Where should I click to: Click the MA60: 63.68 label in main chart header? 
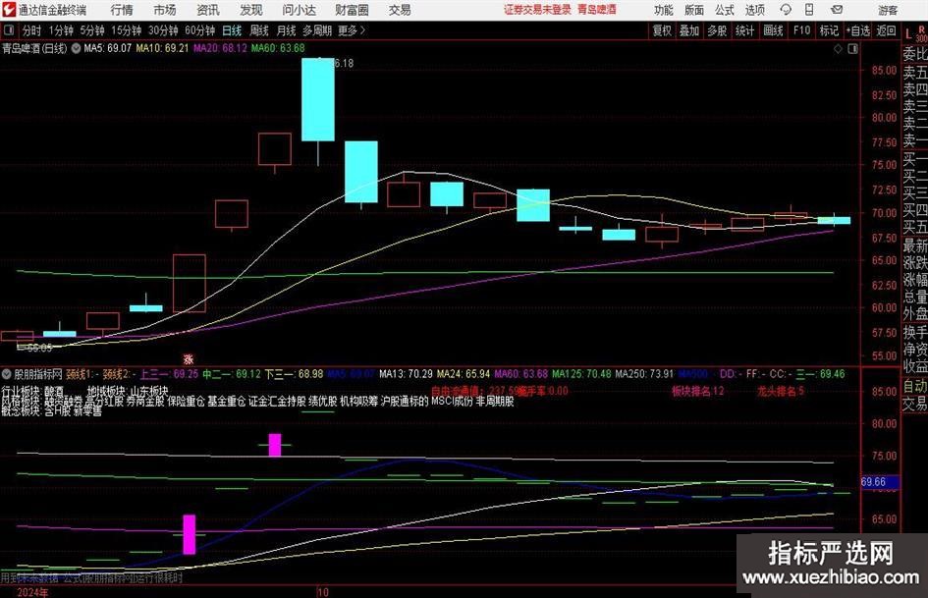[x=278, y=48]
